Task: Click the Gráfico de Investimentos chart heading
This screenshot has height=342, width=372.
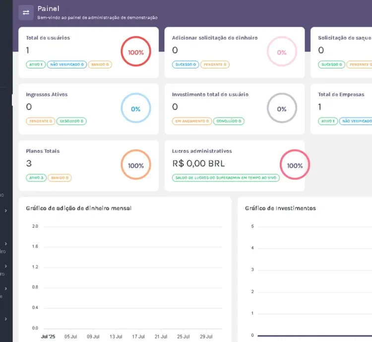Action: (280, 208)
